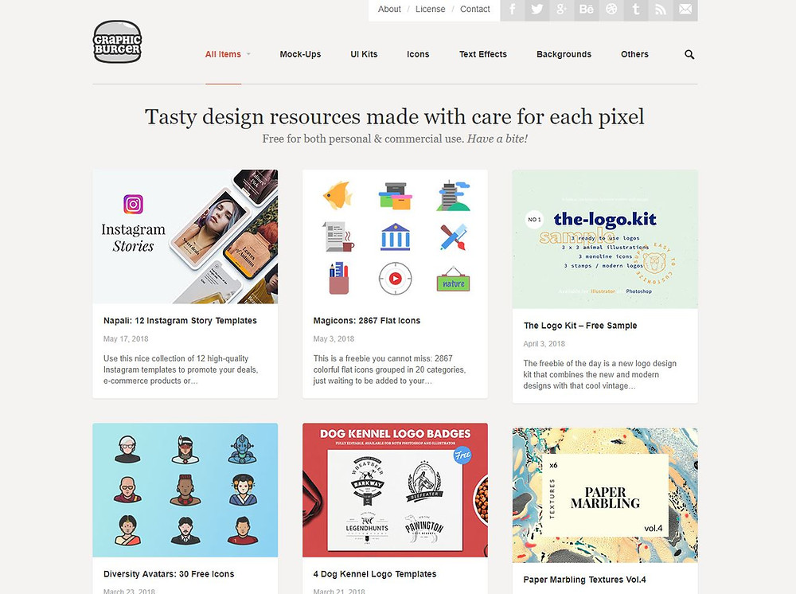Image resolution: width=796 pixels, height=594 pixels.
Task: Open the Backgrounds category
Action: pyautogui.click(x=564, y=54)
